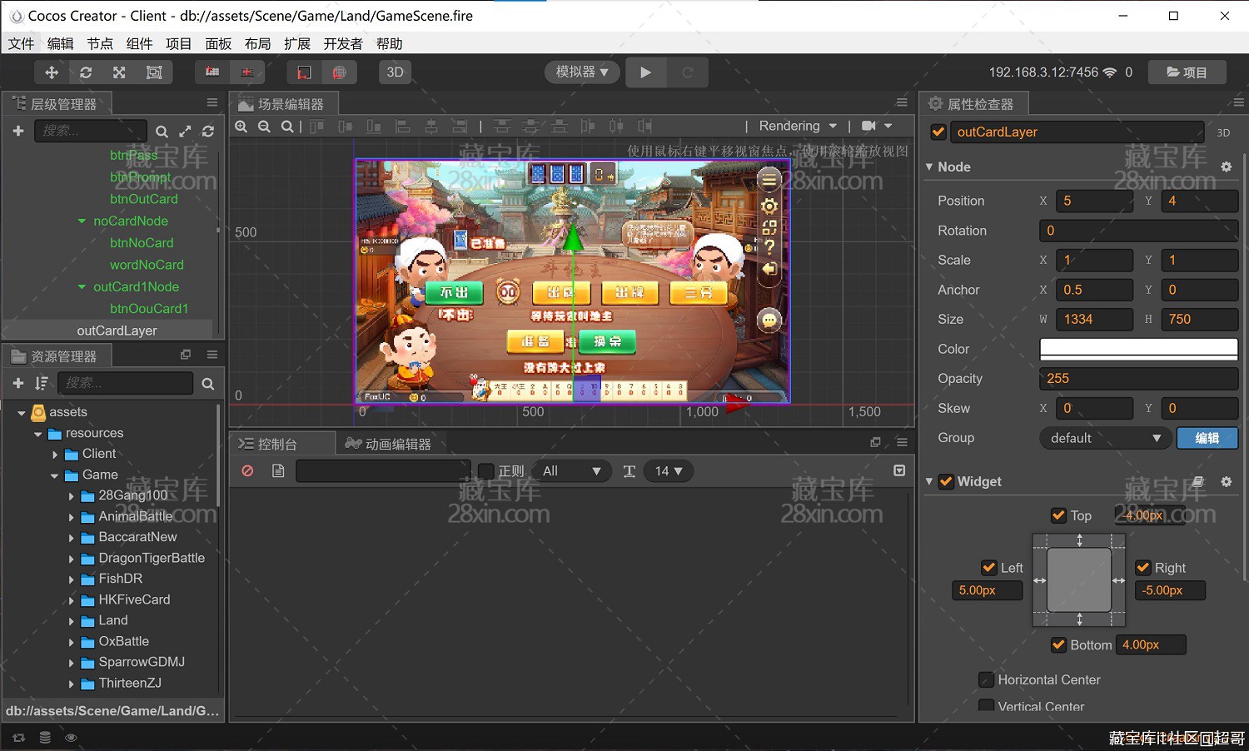Collapse the outCard1Node tree node
The image size is (1249, 751).
point(82,287)
